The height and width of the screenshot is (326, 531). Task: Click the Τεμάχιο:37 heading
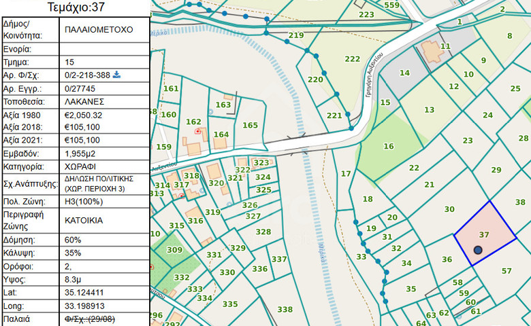click(76, 7)
